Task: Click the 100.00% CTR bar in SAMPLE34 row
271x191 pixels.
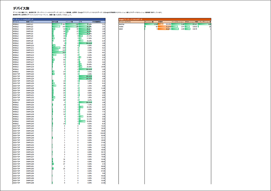Action: [85, 102]
